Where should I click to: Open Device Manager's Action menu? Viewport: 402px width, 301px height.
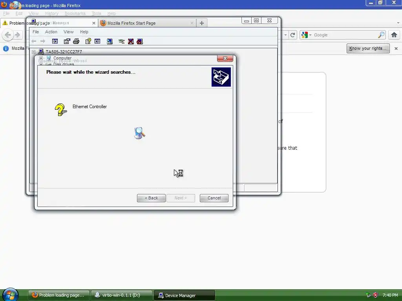[x=51, y=32]
